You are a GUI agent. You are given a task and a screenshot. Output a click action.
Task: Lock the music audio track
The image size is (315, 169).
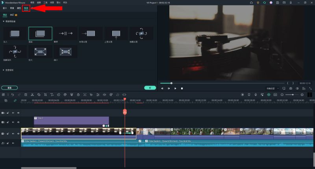coord(7,143)
